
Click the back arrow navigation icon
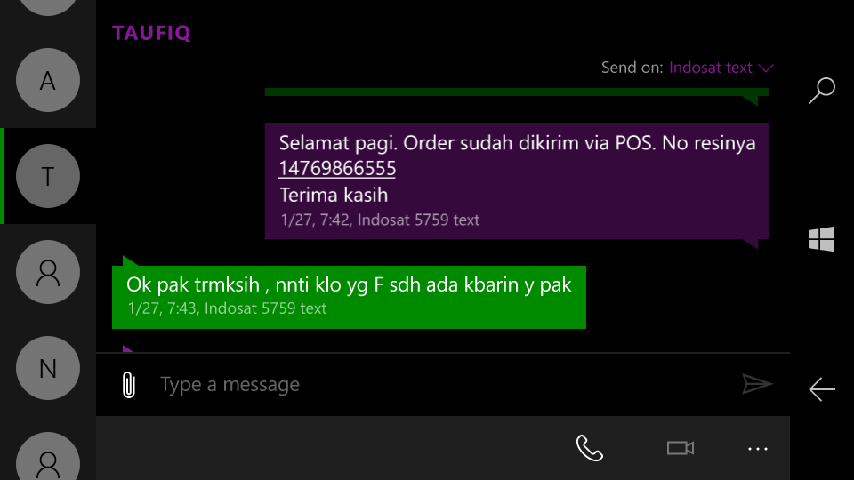822,389
